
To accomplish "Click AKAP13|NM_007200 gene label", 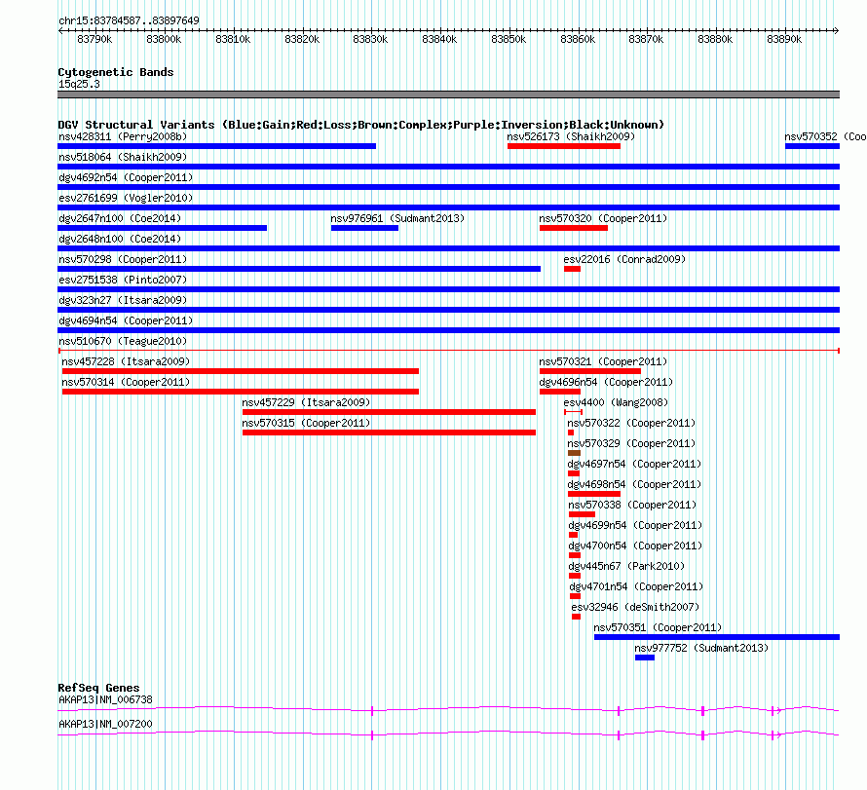I will click(105, 724).
